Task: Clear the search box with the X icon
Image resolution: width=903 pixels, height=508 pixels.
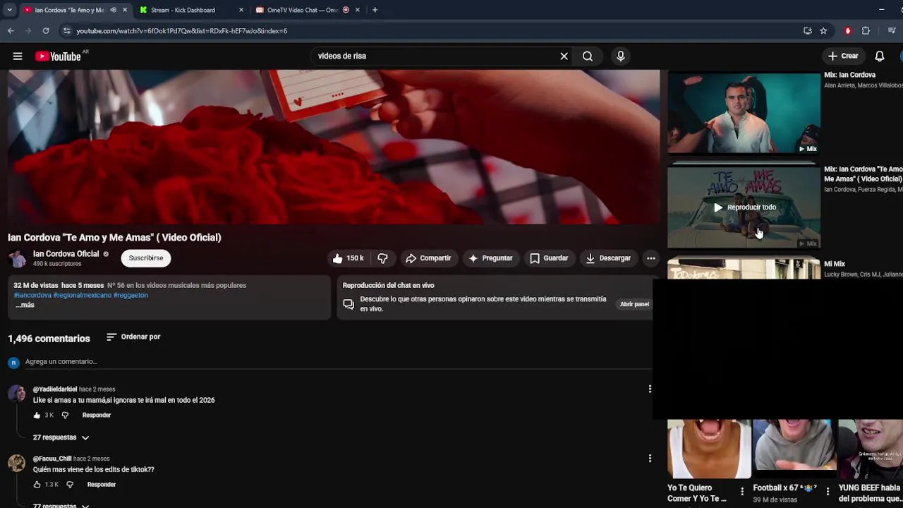Action: [564, 56]
